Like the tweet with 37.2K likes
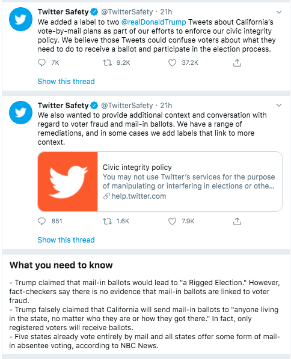Viewport: 291px width, 359px height. pyautogui.click(x=172, y=62)
